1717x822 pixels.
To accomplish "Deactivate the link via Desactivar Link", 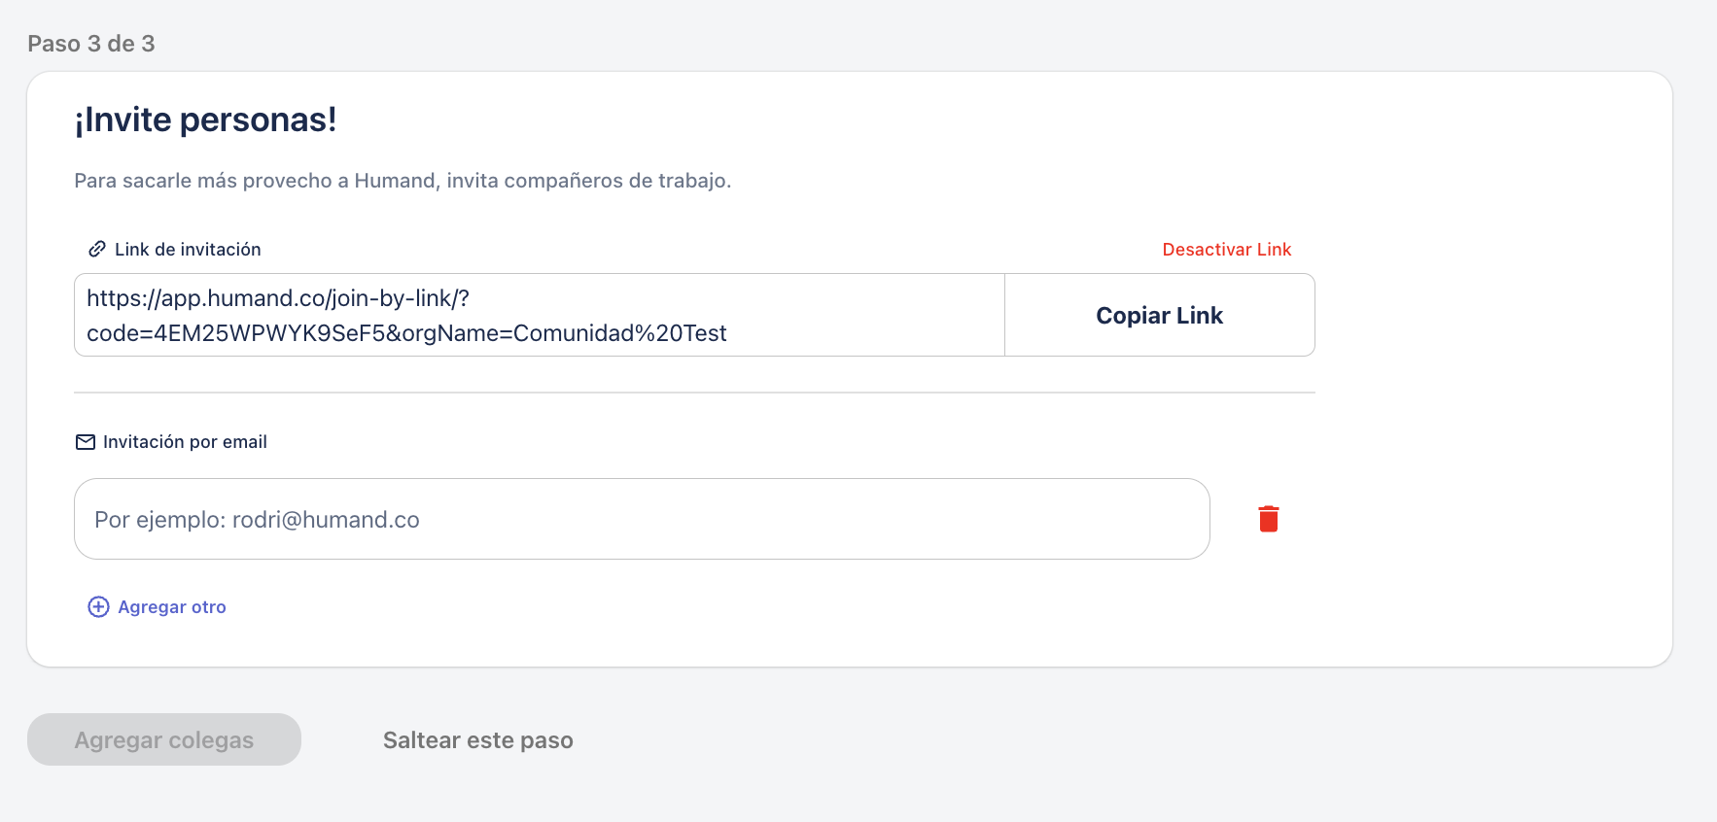I will click(1227, 250).
